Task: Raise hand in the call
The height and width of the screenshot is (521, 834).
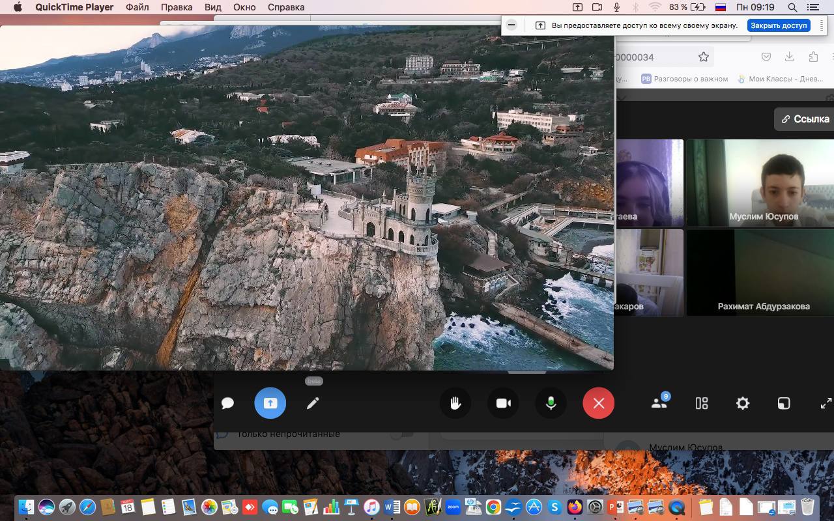Action: [x=455, y=403]
